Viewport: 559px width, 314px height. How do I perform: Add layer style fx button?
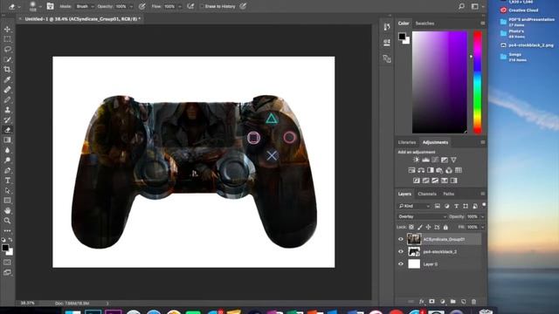click(x=421, y=302)
